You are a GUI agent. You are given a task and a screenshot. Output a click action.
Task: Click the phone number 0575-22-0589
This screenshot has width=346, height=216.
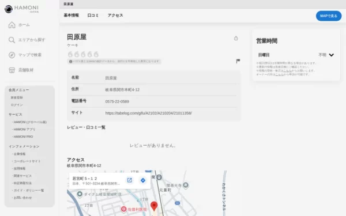tap(117, 101)
